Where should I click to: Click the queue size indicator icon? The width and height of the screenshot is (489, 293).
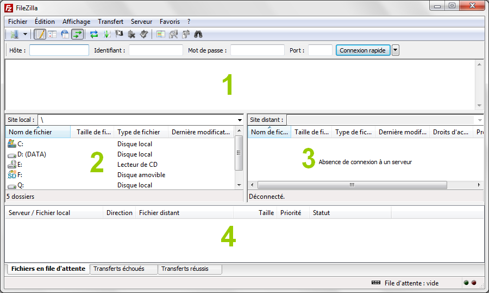[x=376, y=282]
